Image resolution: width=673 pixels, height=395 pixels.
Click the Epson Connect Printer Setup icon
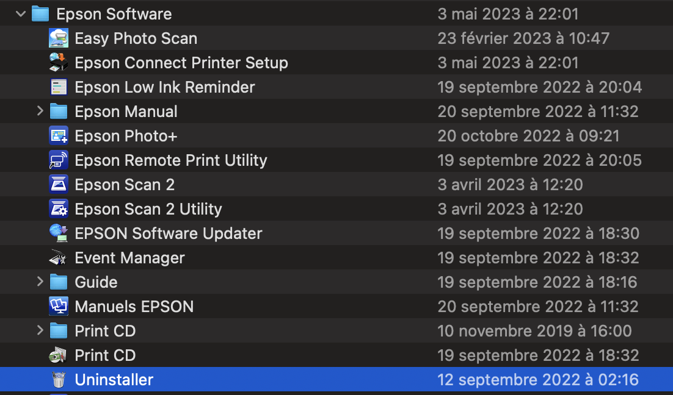click(59, 63)
